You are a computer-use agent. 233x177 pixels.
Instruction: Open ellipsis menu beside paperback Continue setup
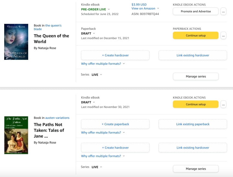click(x=223, y=36)
